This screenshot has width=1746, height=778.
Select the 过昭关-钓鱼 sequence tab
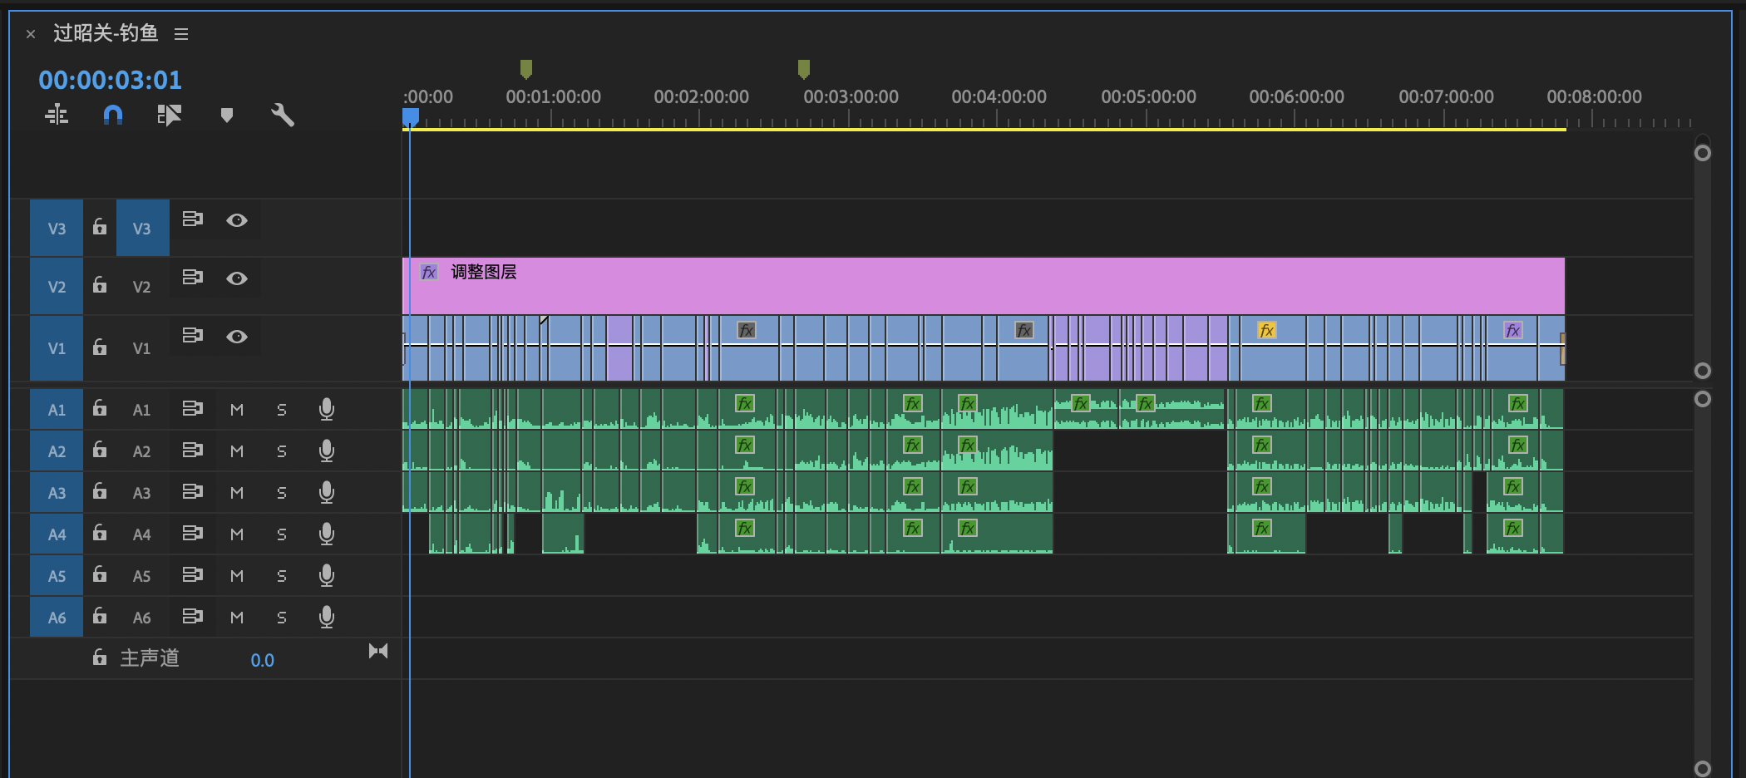pyautogui.click(x=106, y=33)
